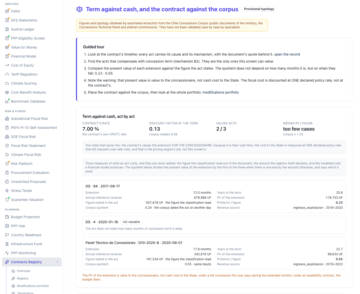Open the Overview sub-item

[x=23, y=271]
